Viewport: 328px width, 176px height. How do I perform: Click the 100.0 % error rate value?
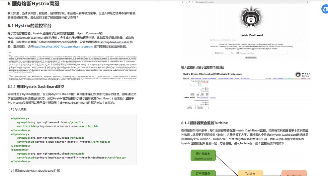[x=205, y=83]
